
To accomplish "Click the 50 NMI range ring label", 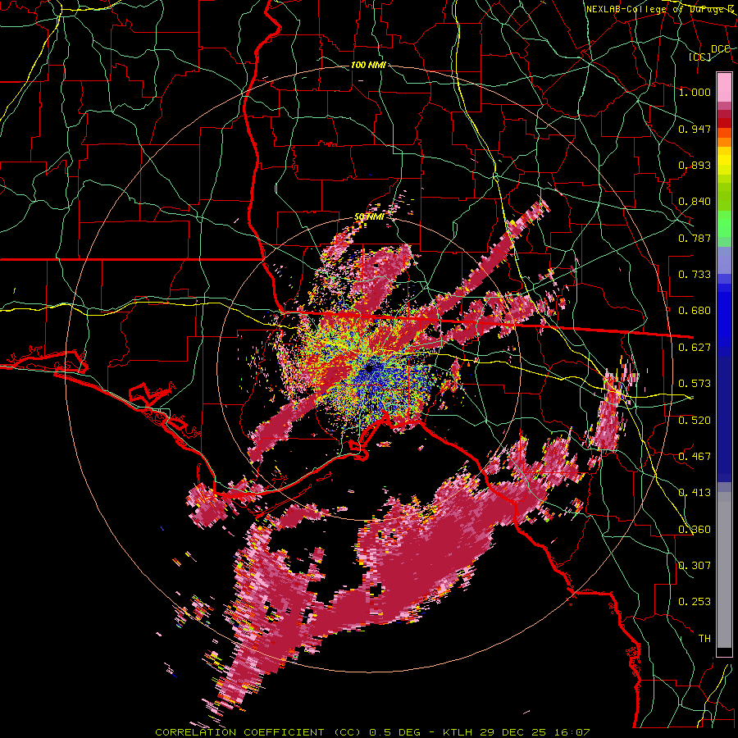I will point(369,217).
